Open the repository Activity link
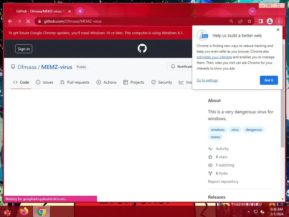 [218, 149]
